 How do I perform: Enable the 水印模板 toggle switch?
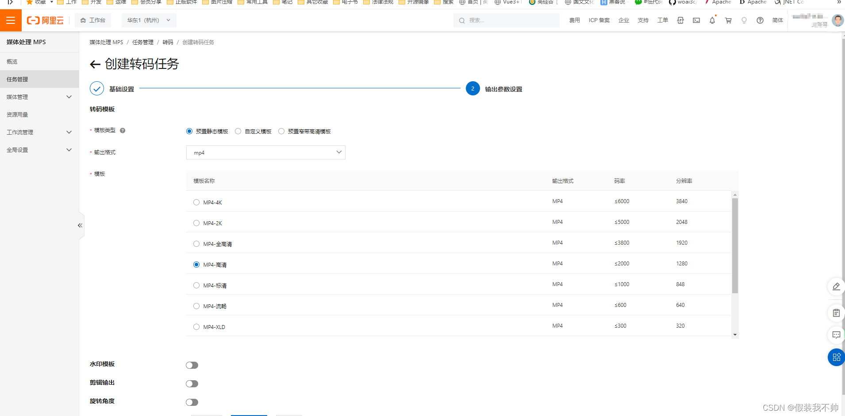click(x=192, y=365)
